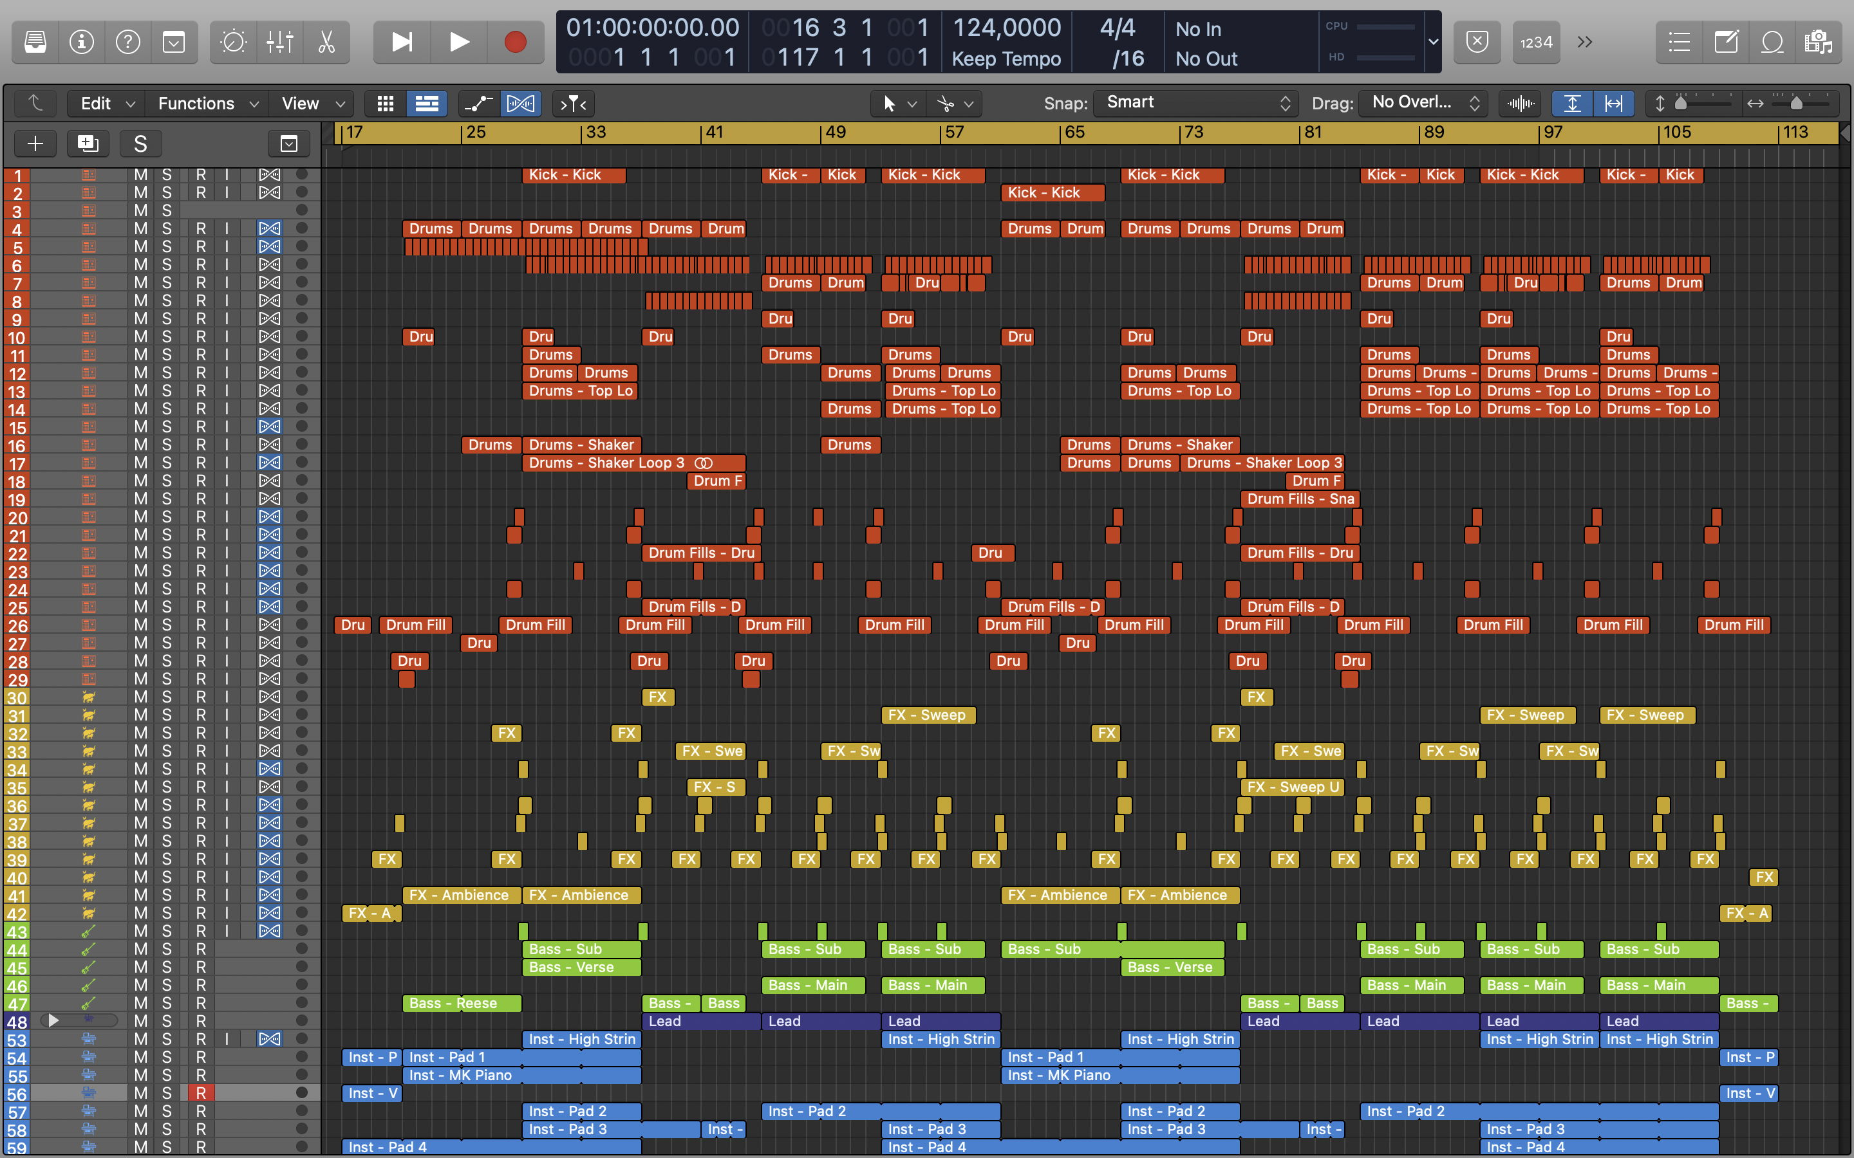Select the Bass - Reese region
The width and height of the screenshot is (1854, 1158).
(462, 1004)
